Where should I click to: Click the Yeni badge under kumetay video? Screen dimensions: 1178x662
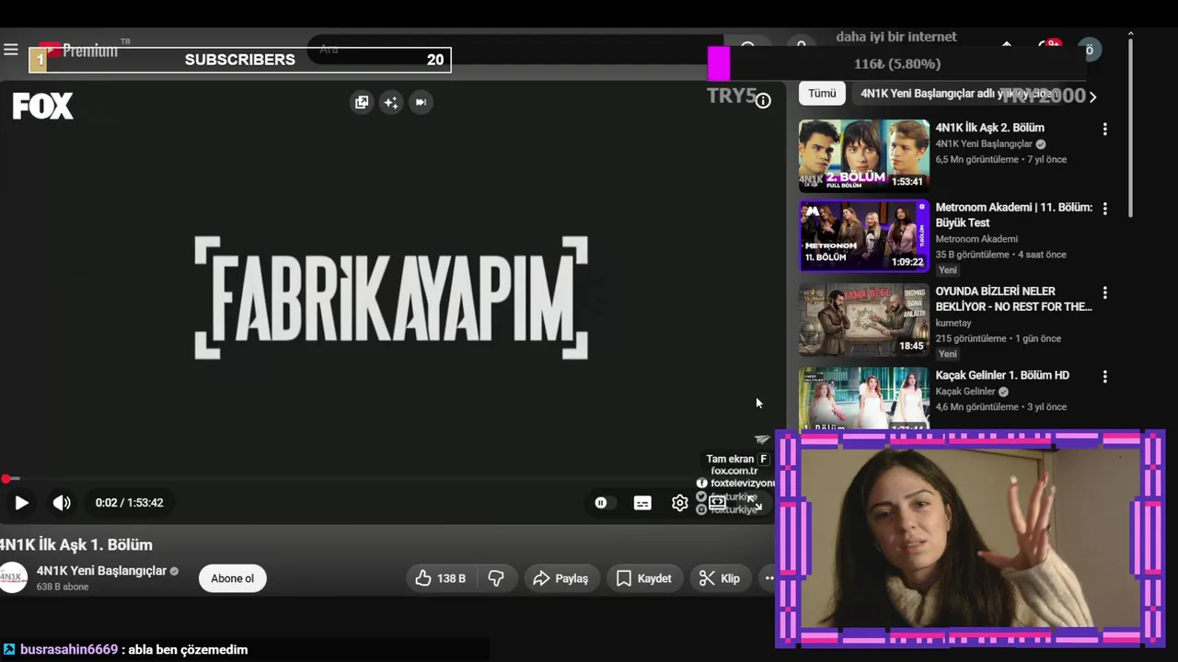pyautogui.click(x=948, y=354)
